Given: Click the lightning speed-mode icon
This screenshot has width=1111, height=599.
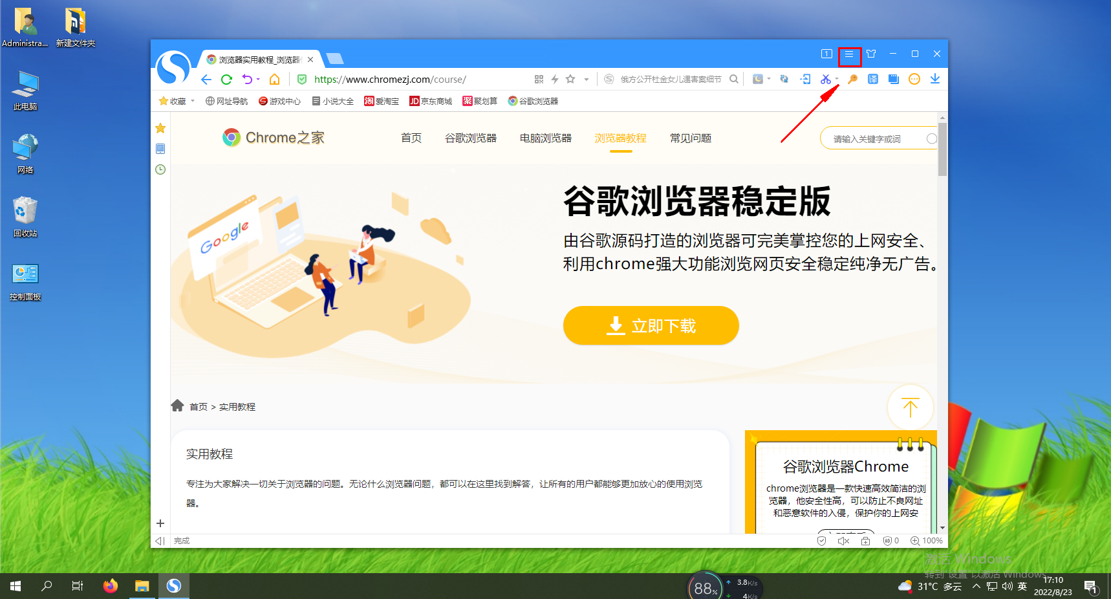Looking at the screenshot, I should (555, 80).
